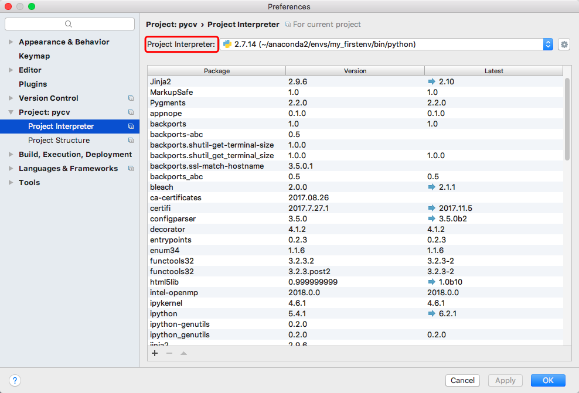Click update arrow icon for bleach
The width and height of the screenshot is (579, 393).
click(431, 187)
